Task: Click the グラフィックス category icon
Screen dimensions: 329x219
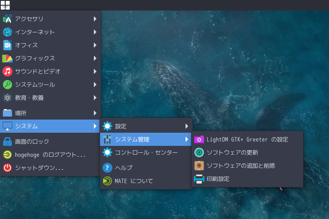Action: 7,58
